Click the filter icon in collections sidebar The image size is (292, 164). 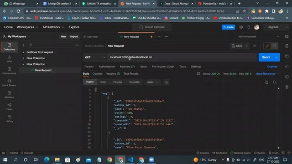click(x=31, y=45)
